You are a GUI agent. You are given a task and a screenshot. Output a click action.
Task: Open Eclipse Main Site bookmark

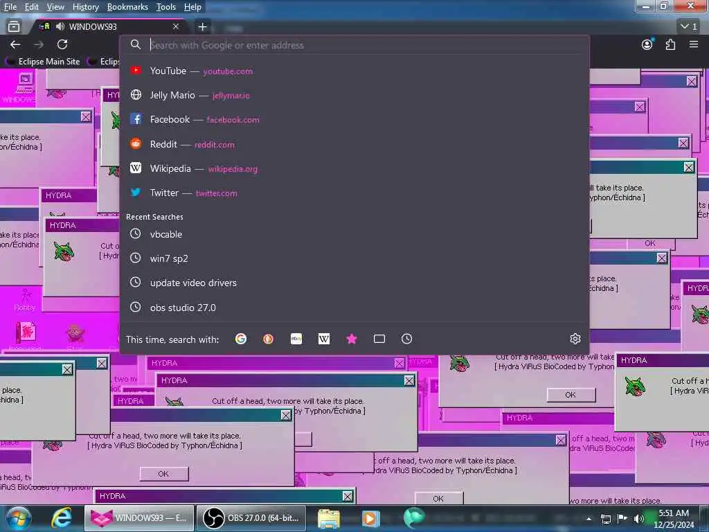(44, 62)
